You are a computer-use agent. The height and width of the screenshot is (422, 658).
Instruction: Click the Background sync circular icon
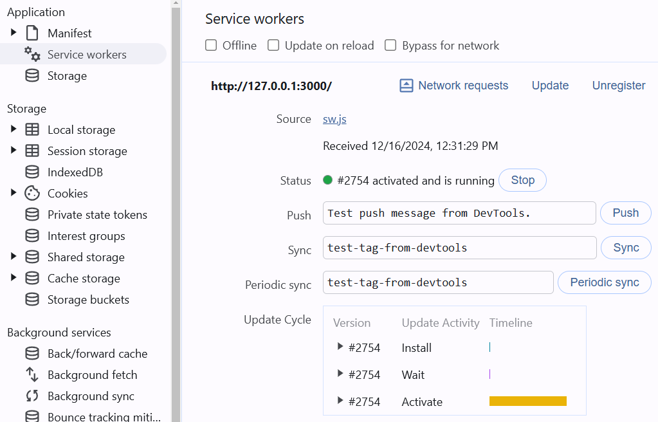[x=32, y=396]
